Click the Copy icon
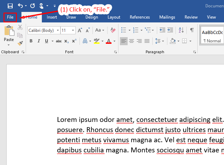 pyautogui.click(x=20, y=35)
